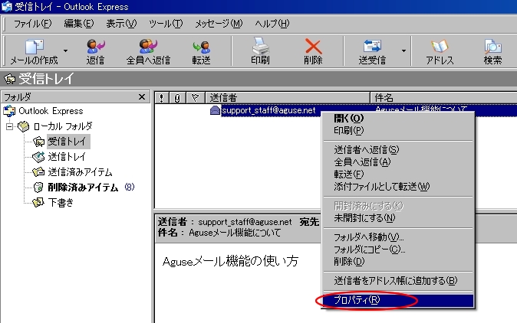Image resolution: width=517 pixels, height=323 pixels.
Task: Open the dropdown arrow next to 送受信
Action: pyautogui.click(x=403, y=51)
